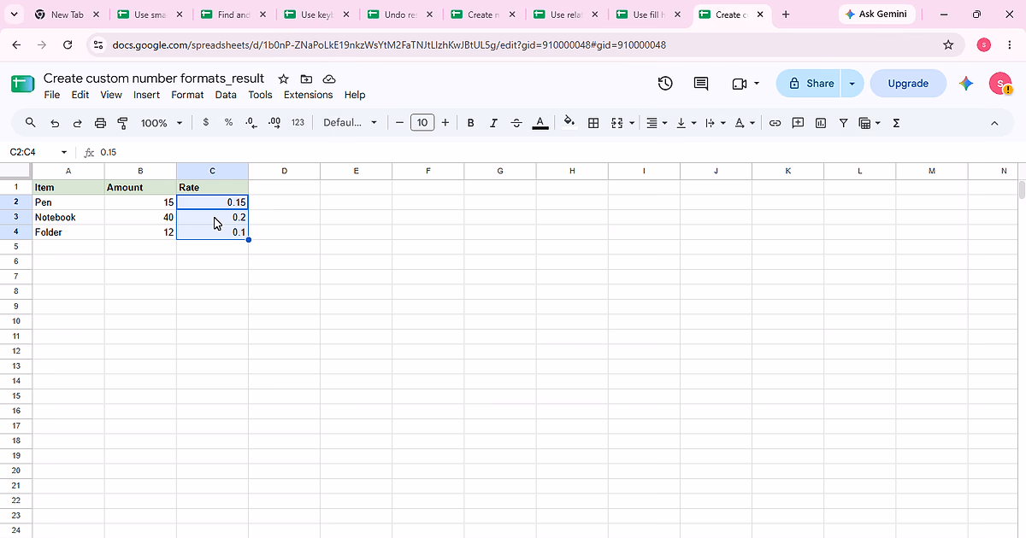The image size is (1026, 538).
Task: Click the Undo arrow in toolbar
Action: pyautogui.click(x=55, y=123)
